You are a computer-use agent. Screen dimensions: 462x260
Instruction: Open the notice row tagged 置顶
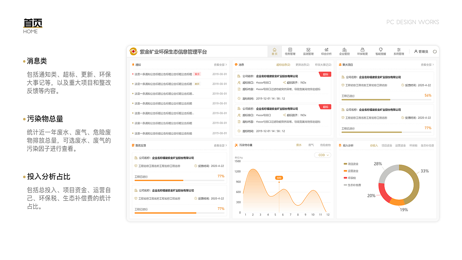point(179,74)
